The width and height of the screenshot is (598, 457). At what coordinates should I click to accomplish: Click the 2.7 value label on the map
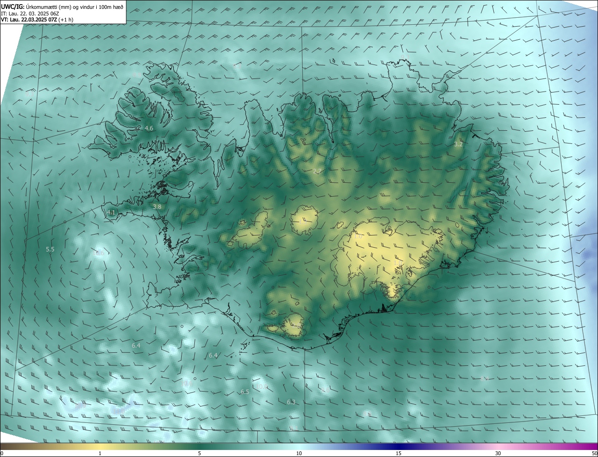click(x=317, y=171)
